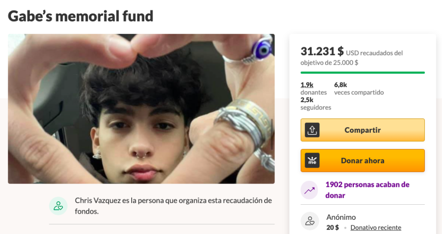Click the Gabe's memorial fund title

tap(81, 16)
